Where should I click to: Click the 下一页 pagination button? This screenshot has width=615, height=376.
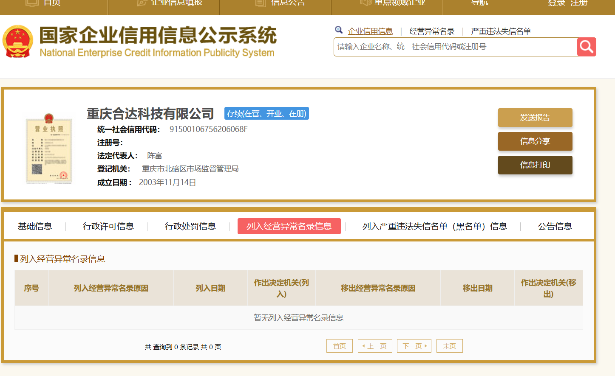[x=414, y=346]
